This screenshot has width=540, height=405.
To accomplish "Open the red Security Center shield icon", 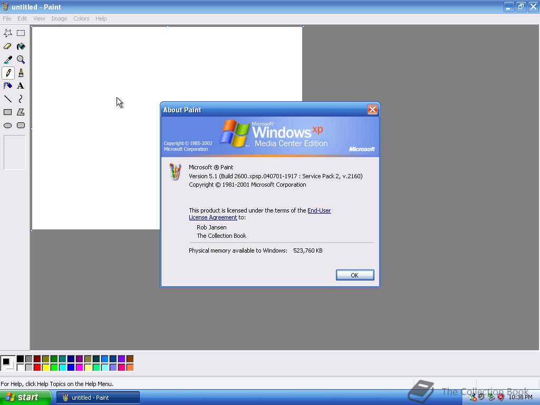I will coord(500,397).
